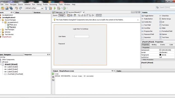The width and height of the screenshot is (175, 98).
Task: Select Scroll Bar in Palette
Action: click(146, 28)
